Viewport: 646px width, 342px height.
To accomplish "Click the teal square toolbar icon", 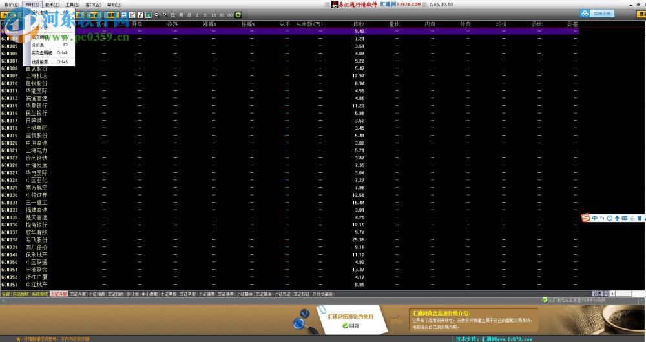I will [149, 15].
